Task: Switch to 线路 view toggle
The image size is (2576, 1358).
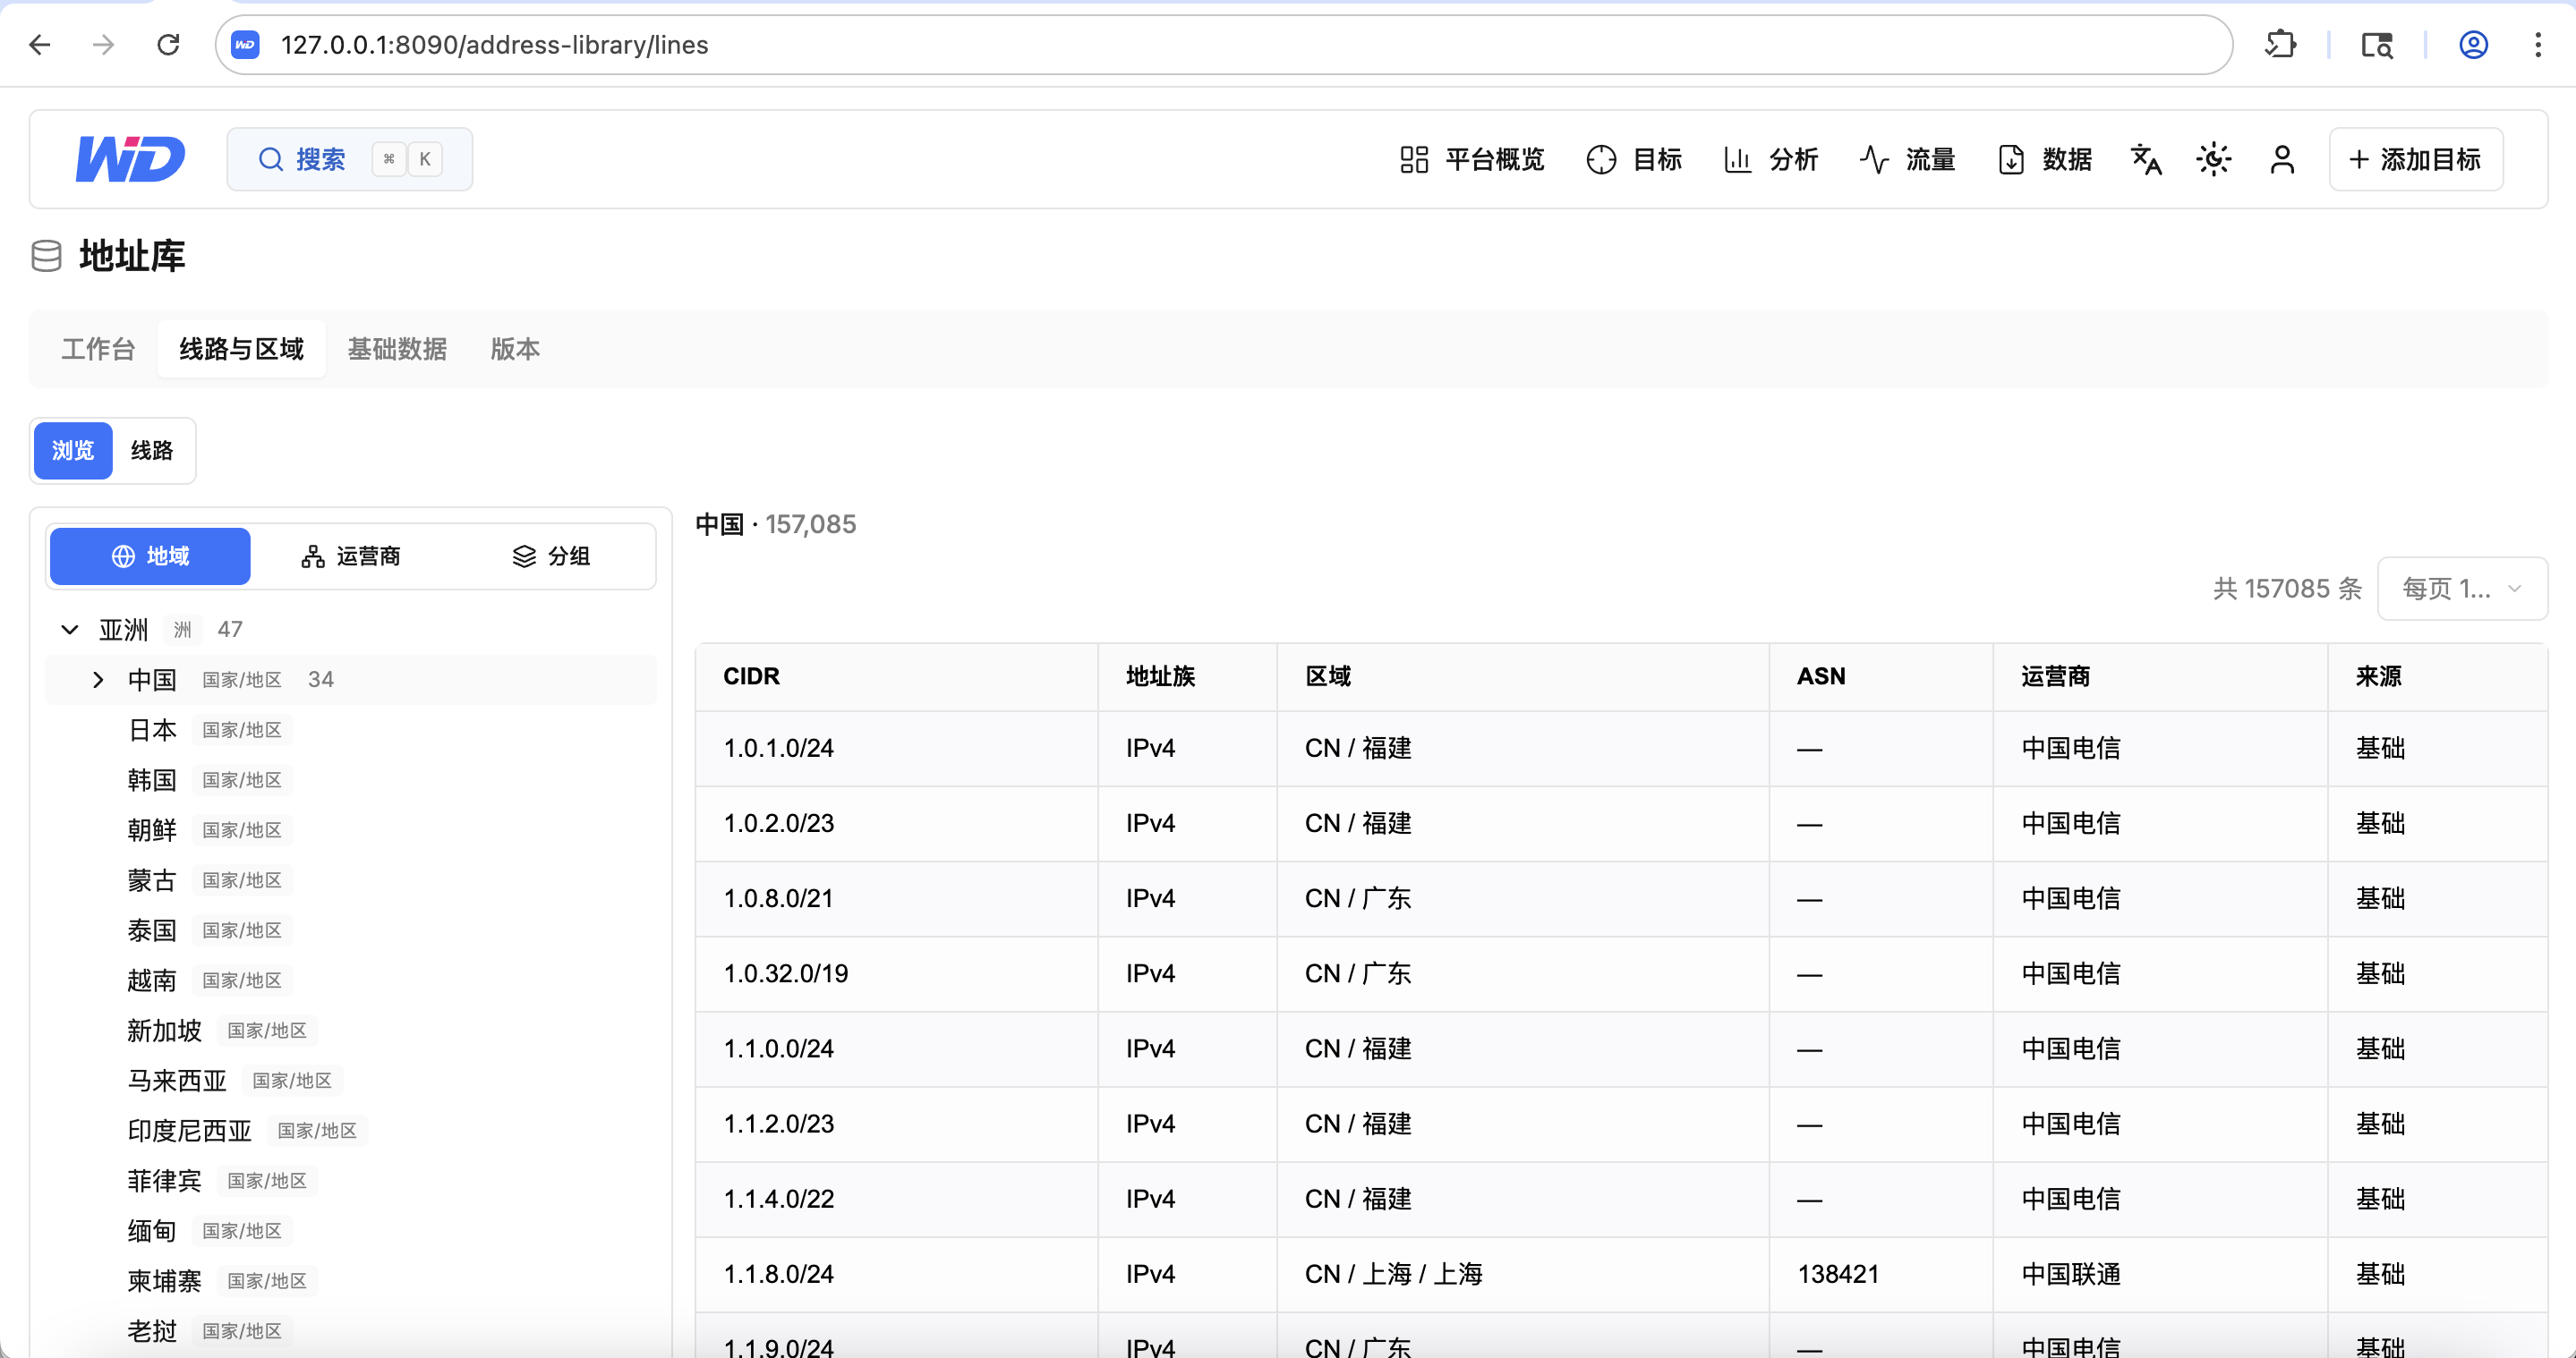Action: tap(152, 451)
